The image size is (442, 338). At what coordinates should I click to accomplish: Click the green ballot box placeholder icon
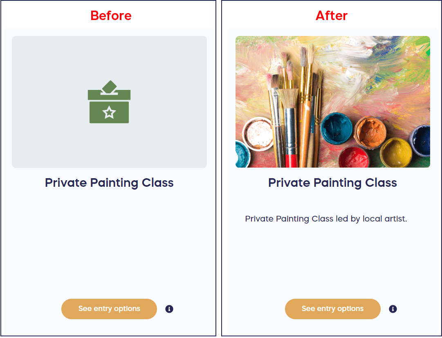click(x=109, y=102)
